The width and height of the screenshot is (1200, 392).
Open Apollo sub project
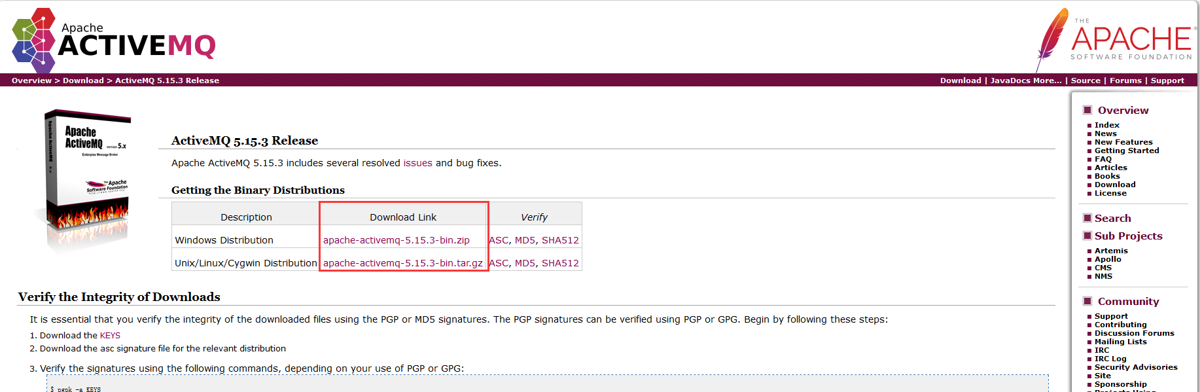(1108, 259)
